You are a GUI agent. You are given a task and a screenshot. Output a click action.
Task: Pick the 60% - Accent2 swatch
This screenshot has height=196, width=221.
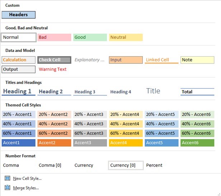[x=54, y=133]
